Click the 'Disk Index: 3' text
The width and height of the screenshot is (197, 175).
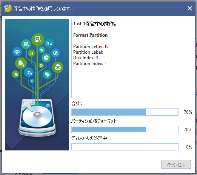[86, 58]
